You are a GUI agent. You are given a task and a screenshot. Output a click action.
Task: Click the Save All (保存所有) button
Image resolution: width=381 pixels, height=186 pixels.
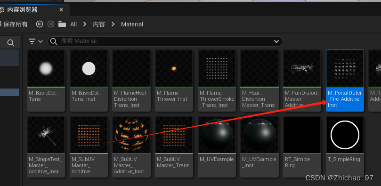click(14, 24)
